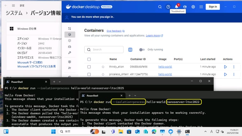
Task: Open Docker apps grid menu
Action: point(201,7)
